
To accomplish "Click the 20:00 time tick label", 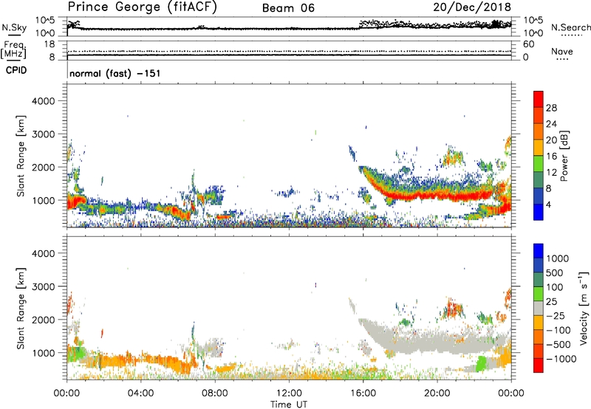I will (437, 393).
